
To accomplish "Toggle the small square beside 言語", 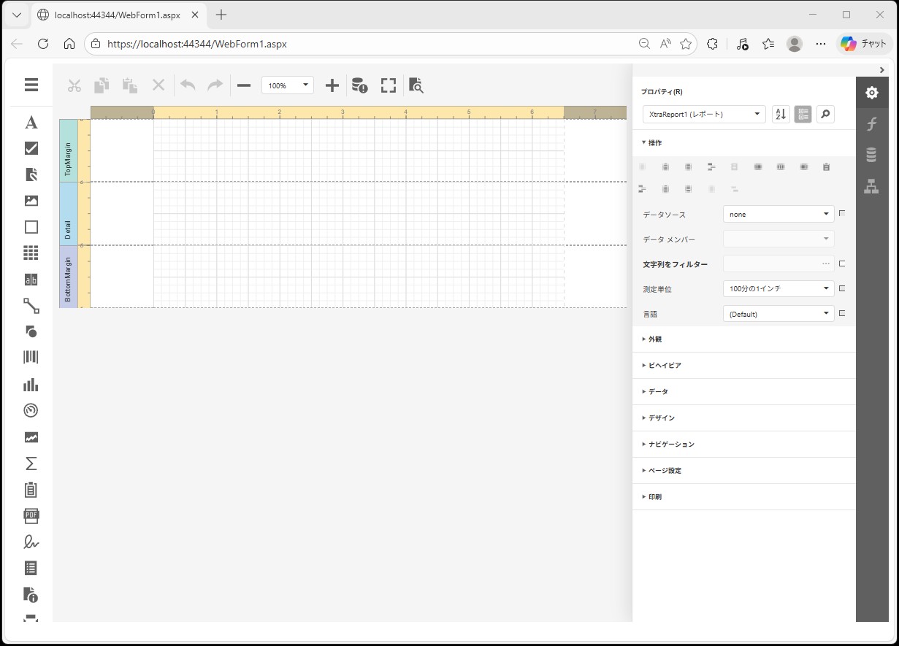I will (x=842, y=313).
